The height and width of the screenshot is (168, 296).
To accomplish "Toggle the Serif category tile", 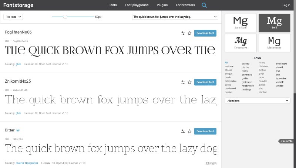I will click(274, 23).
